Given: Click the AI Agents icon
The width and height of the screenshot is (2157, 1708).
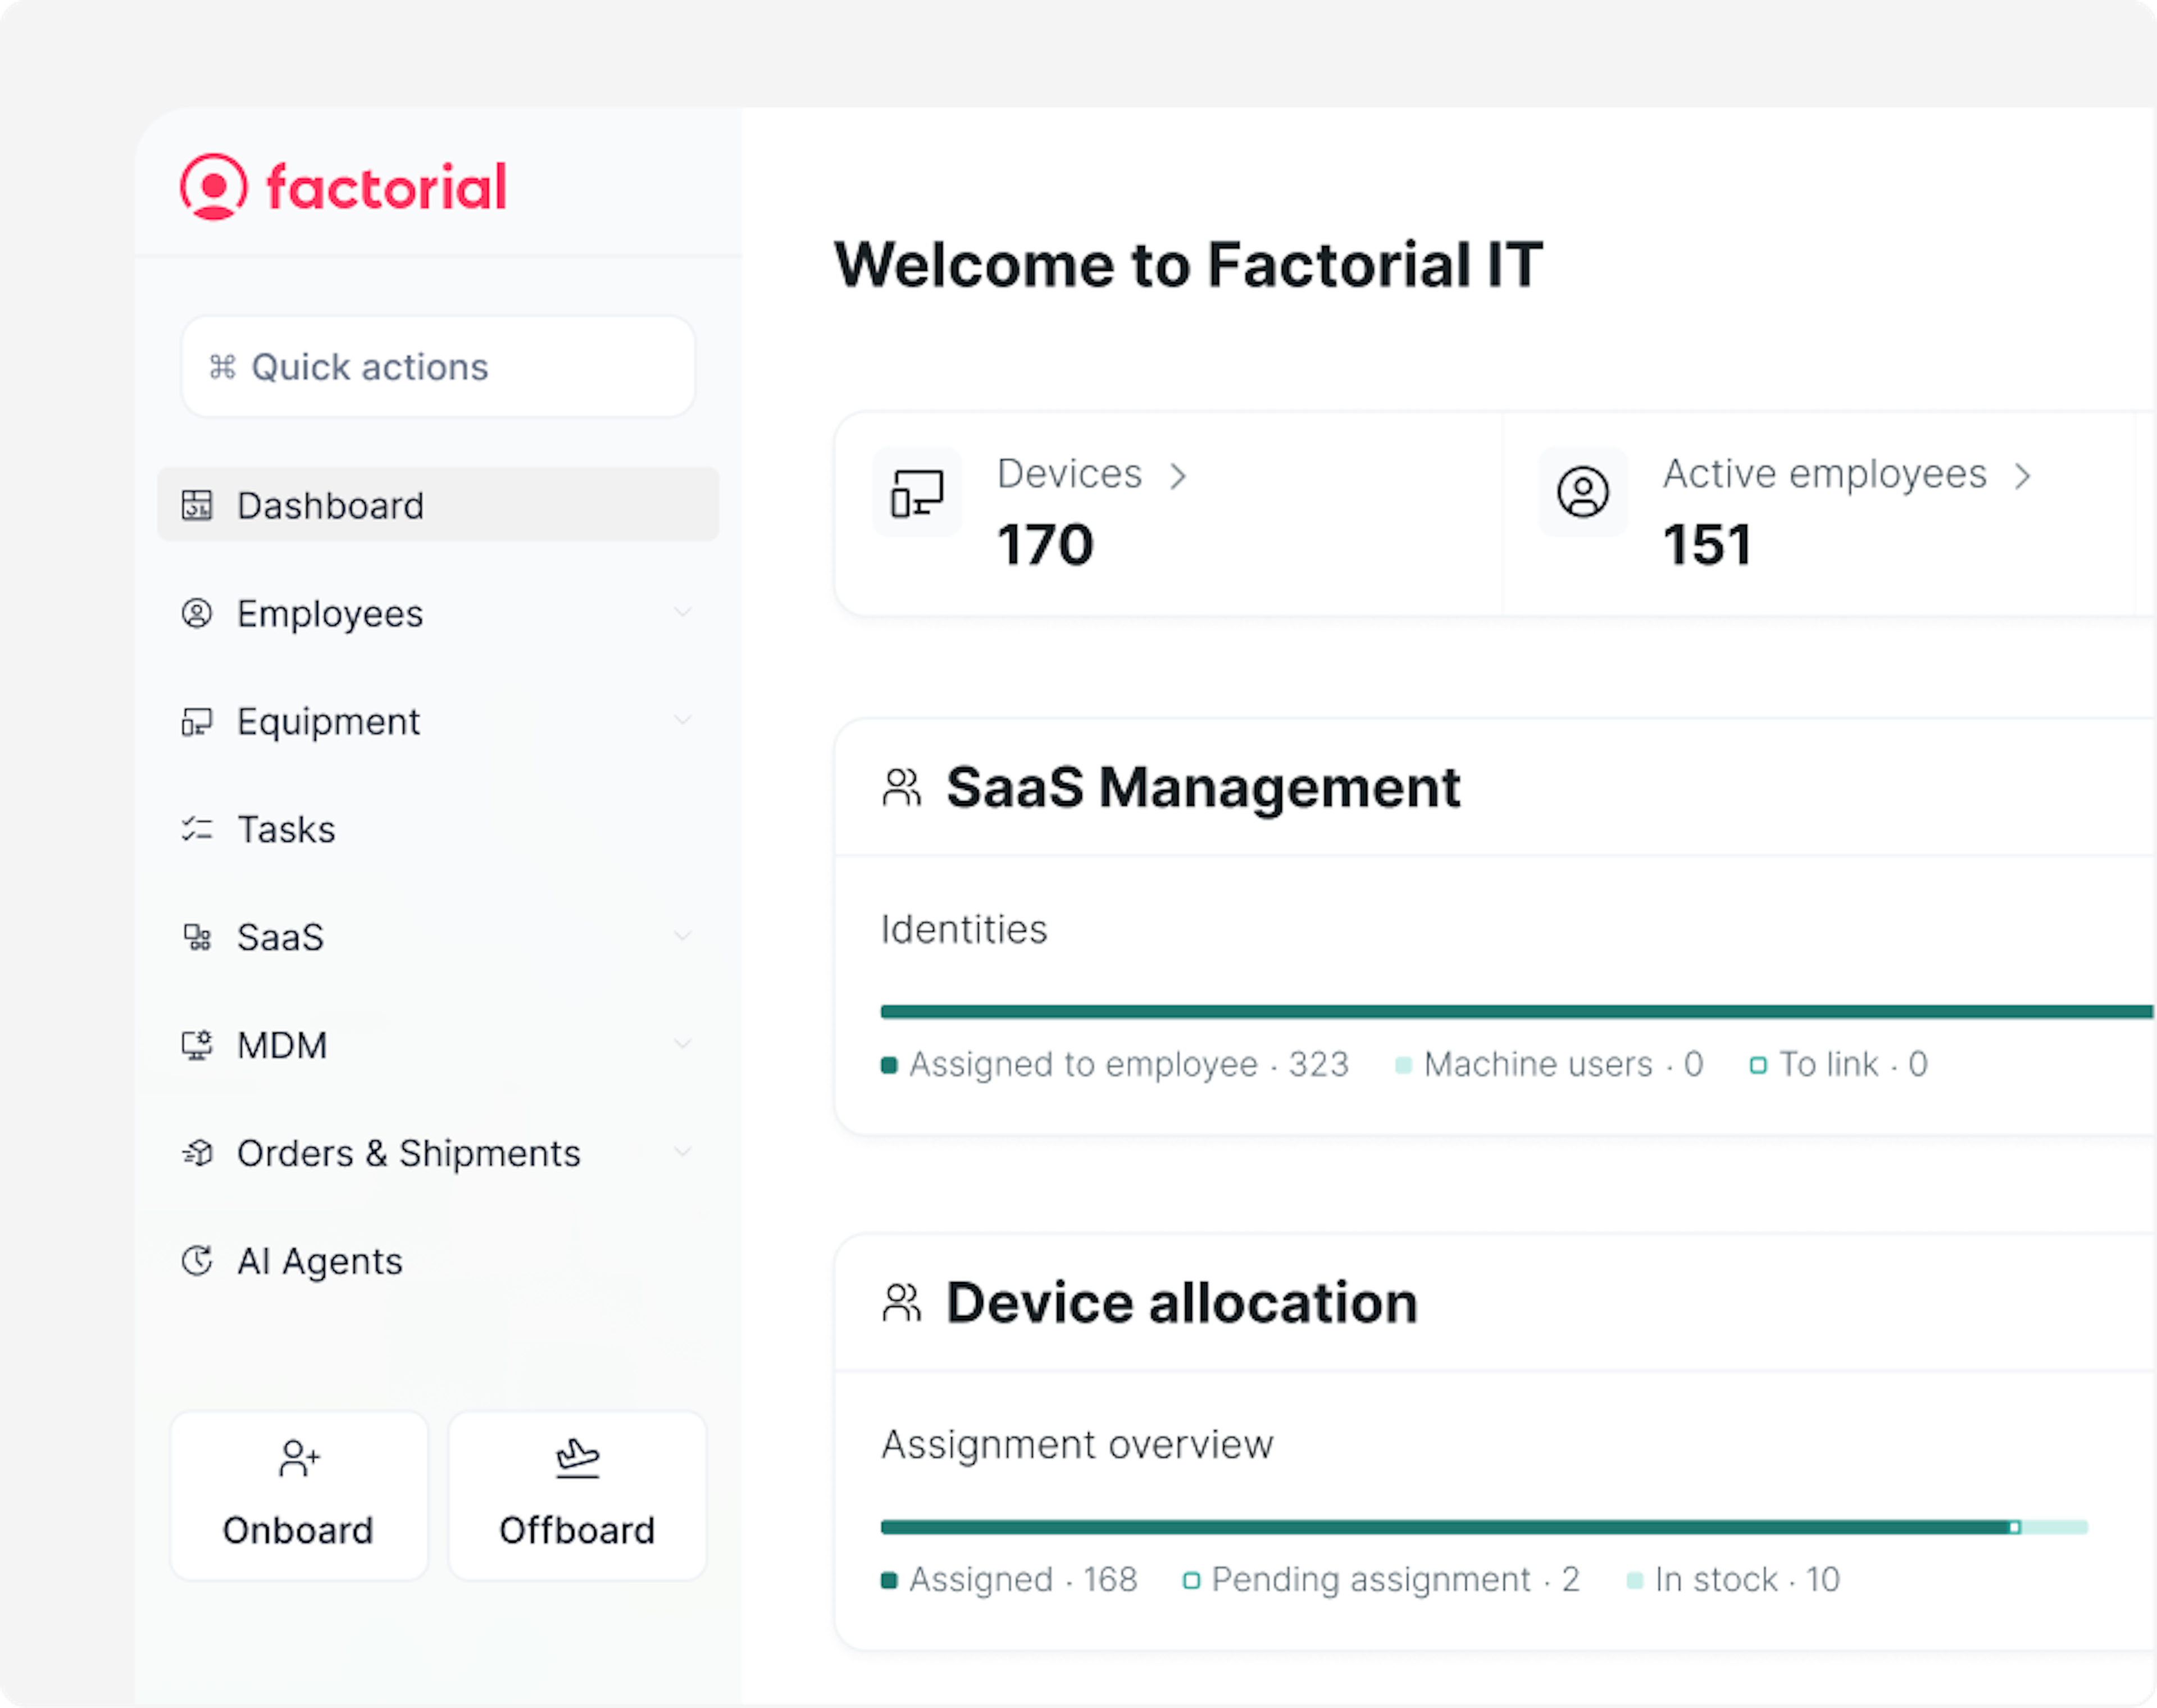Looking at the screenshot, I should [x=197, y=1261].
